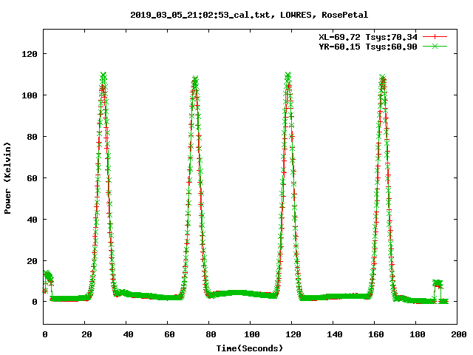Click the 'Time(Seconds)' x-axis label
This screenshot has height=355, width=473.
click(250, 348)
